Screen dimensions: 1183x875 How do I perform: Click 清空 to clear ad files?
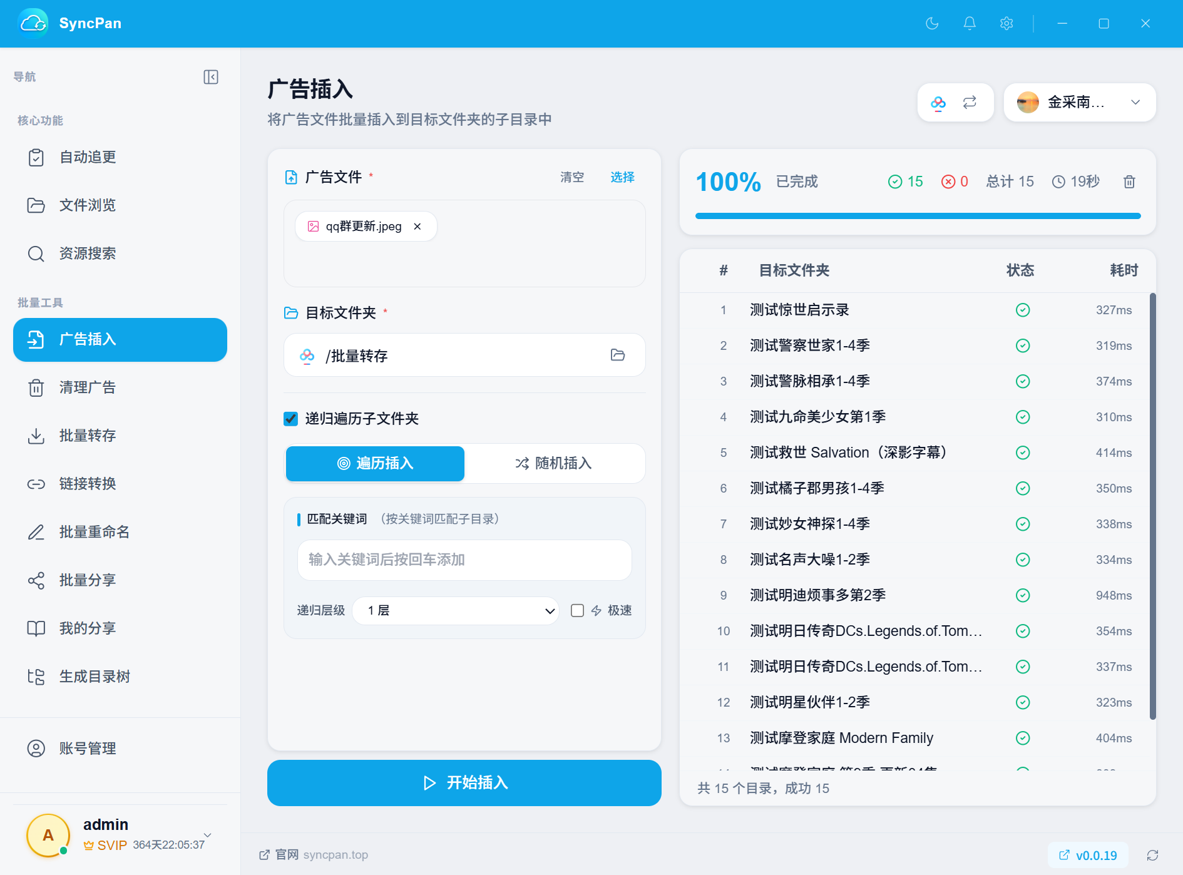point(571,177)
